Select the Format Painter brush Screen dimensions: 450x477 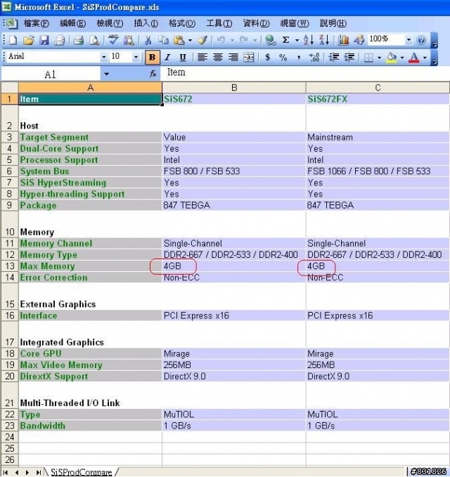click(x=202, y=40)
